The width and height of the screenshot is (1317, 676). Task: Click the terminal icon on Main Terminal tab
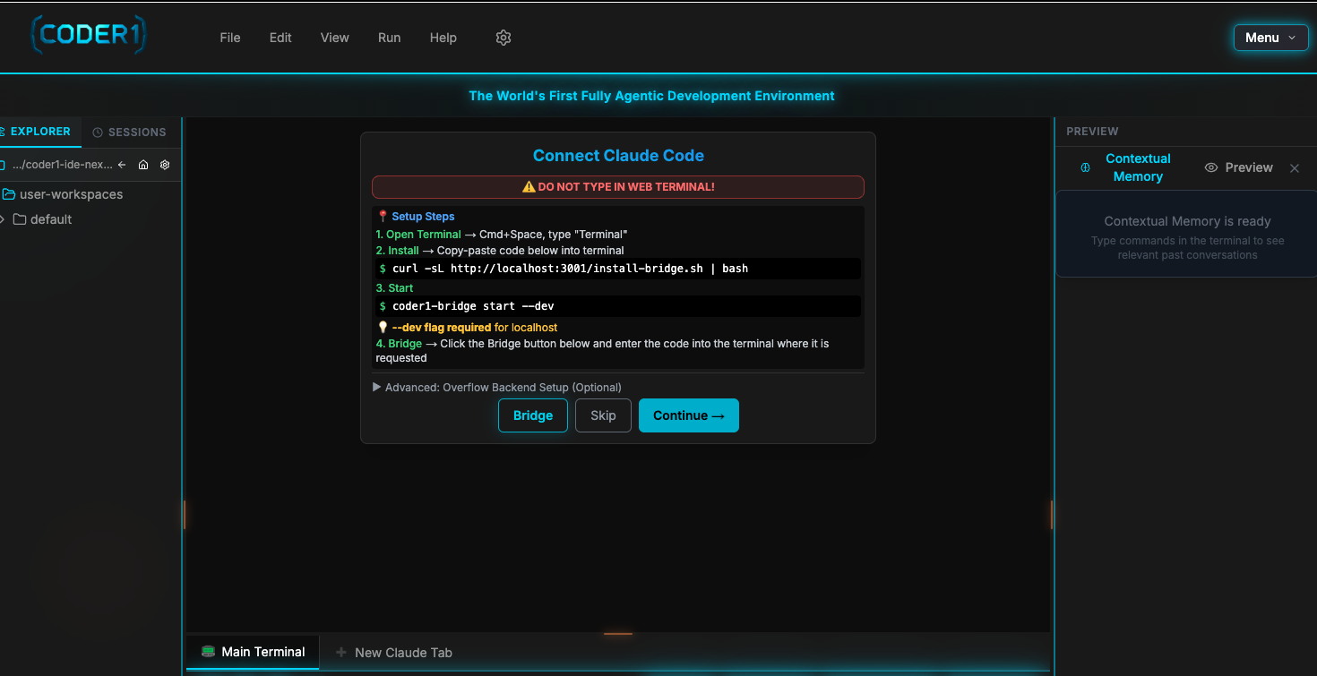click(x=208, y=652)
